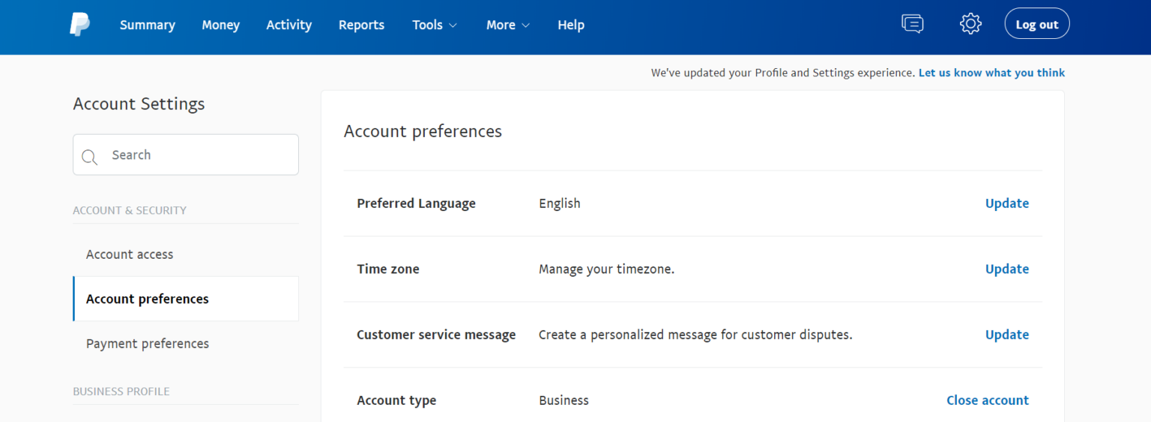Open the settings gear icon

[x=970, y=24]
